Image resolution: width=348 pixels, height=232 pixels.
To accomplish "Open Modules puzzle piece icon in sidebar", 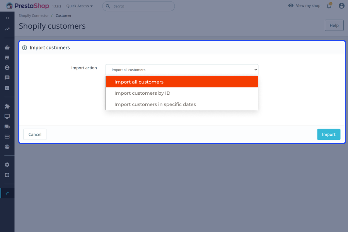I will point(7,106).
